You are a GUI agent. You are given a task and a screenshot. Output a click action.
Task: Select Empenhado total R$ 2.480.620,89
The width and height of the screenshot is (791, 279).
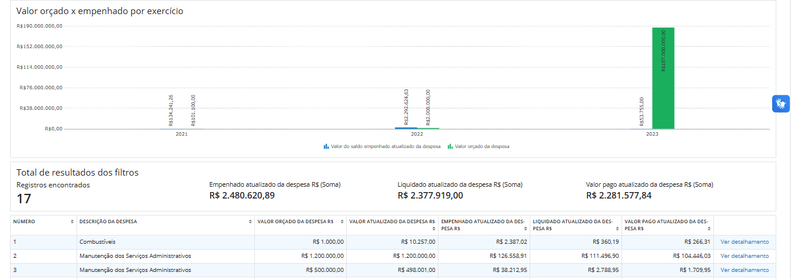click(x=242, y=196)
